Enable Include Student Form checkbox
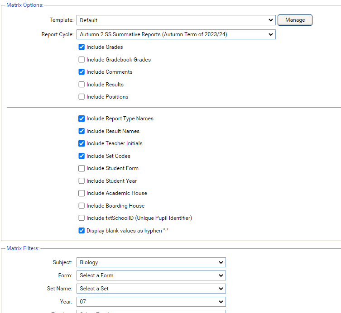The width and height of the screenshot is (341, 313). [82, 168]
